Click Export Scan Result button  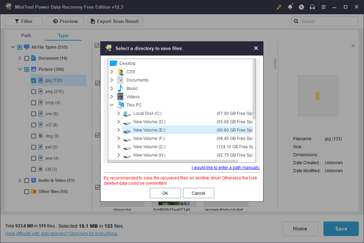[115, 21]
